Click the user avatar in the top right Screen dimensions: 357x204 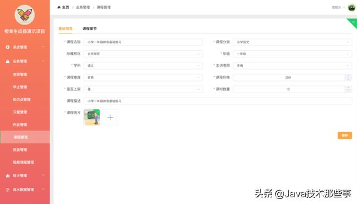(351, 7)
